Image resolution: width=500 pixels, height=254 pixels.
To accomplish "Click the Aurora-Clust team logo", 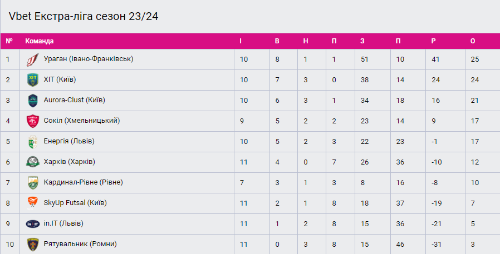I will [x=33, y=100].
